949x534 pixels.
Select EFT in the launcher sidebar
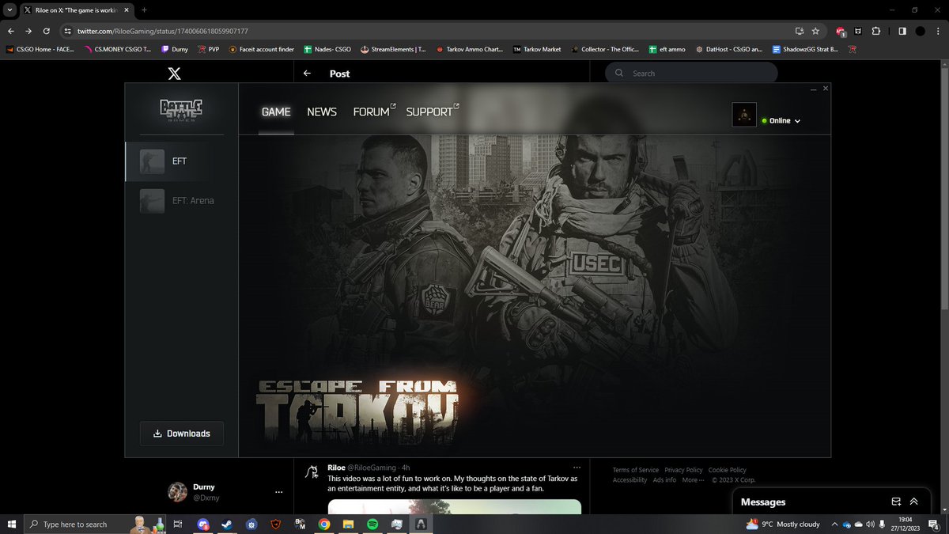tap(182, 161)
